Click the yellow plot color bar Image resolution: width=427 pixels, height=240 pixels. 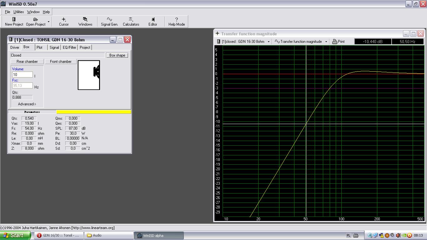coord(94,112)
